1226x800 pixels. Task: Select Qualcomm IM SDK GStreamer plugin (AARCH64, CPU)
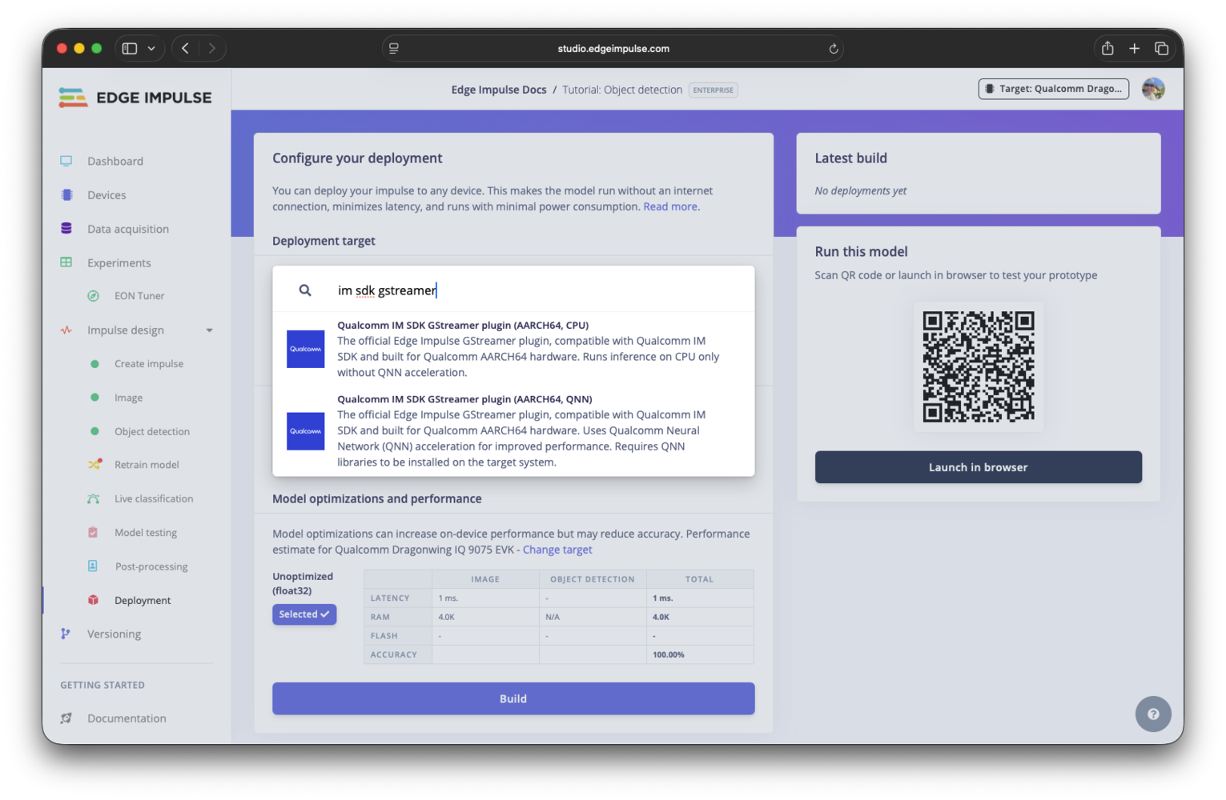point(513,349)
